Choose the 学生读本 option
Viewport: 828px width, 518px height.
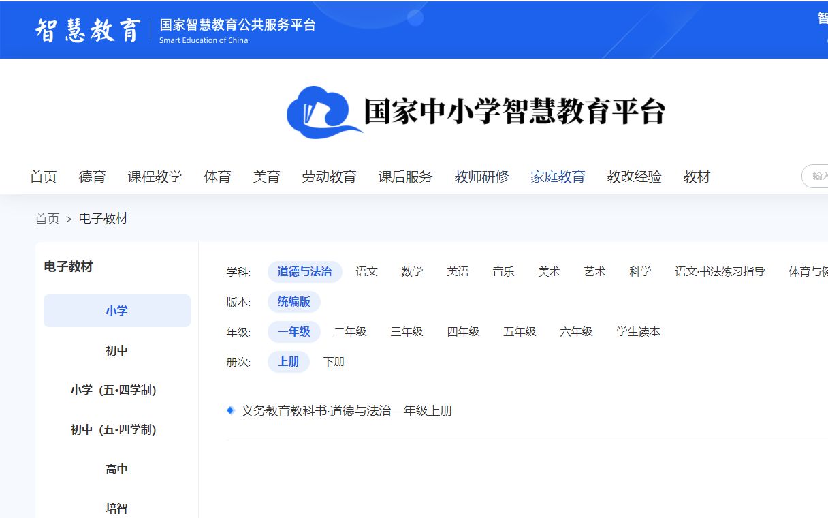(638, 332)
